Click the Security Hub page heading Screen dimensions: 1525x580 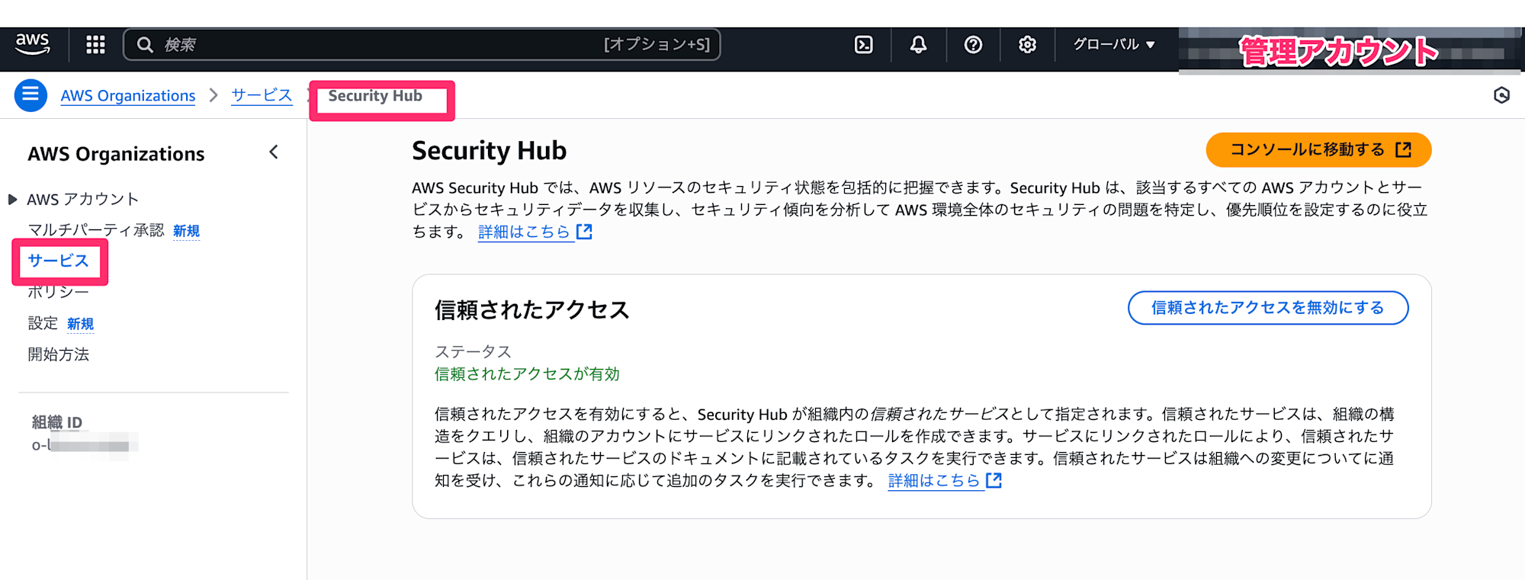tap(490, 151)
